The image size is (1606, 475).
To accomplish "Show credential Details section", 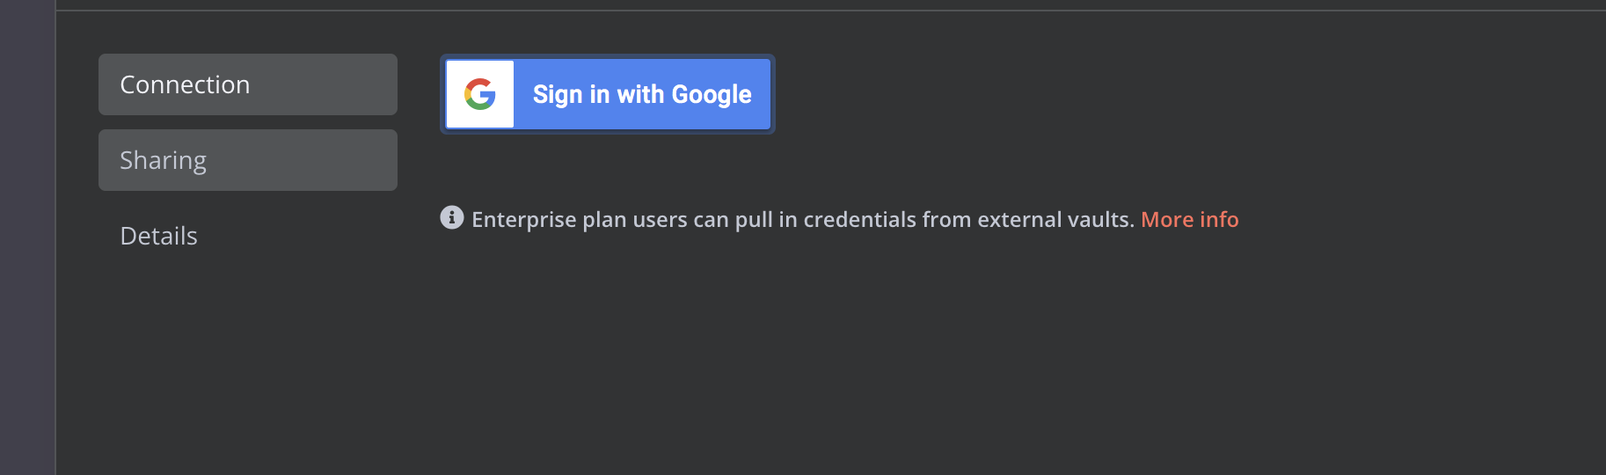I will [248, 236].
